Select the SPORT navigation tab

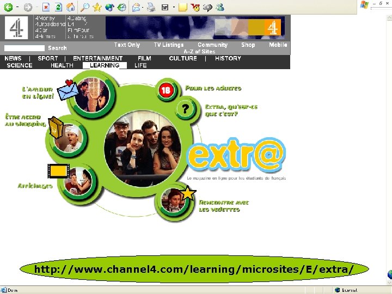[x=48, y=58]
